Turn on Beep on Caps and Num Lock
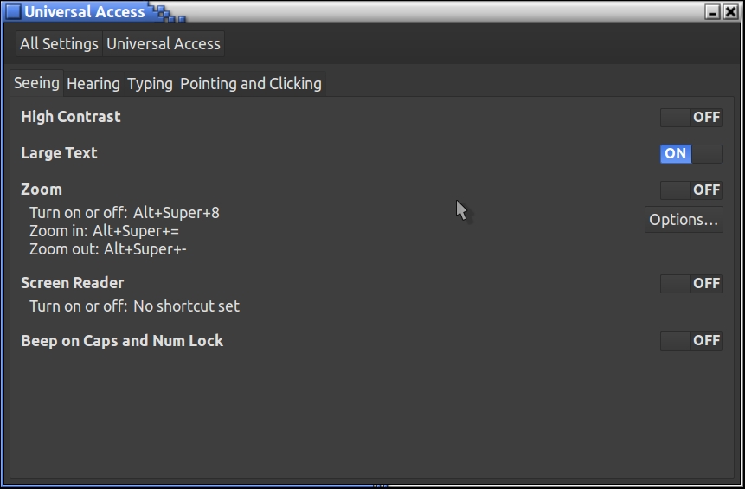The image size is (745, 489). click(690, 341)
